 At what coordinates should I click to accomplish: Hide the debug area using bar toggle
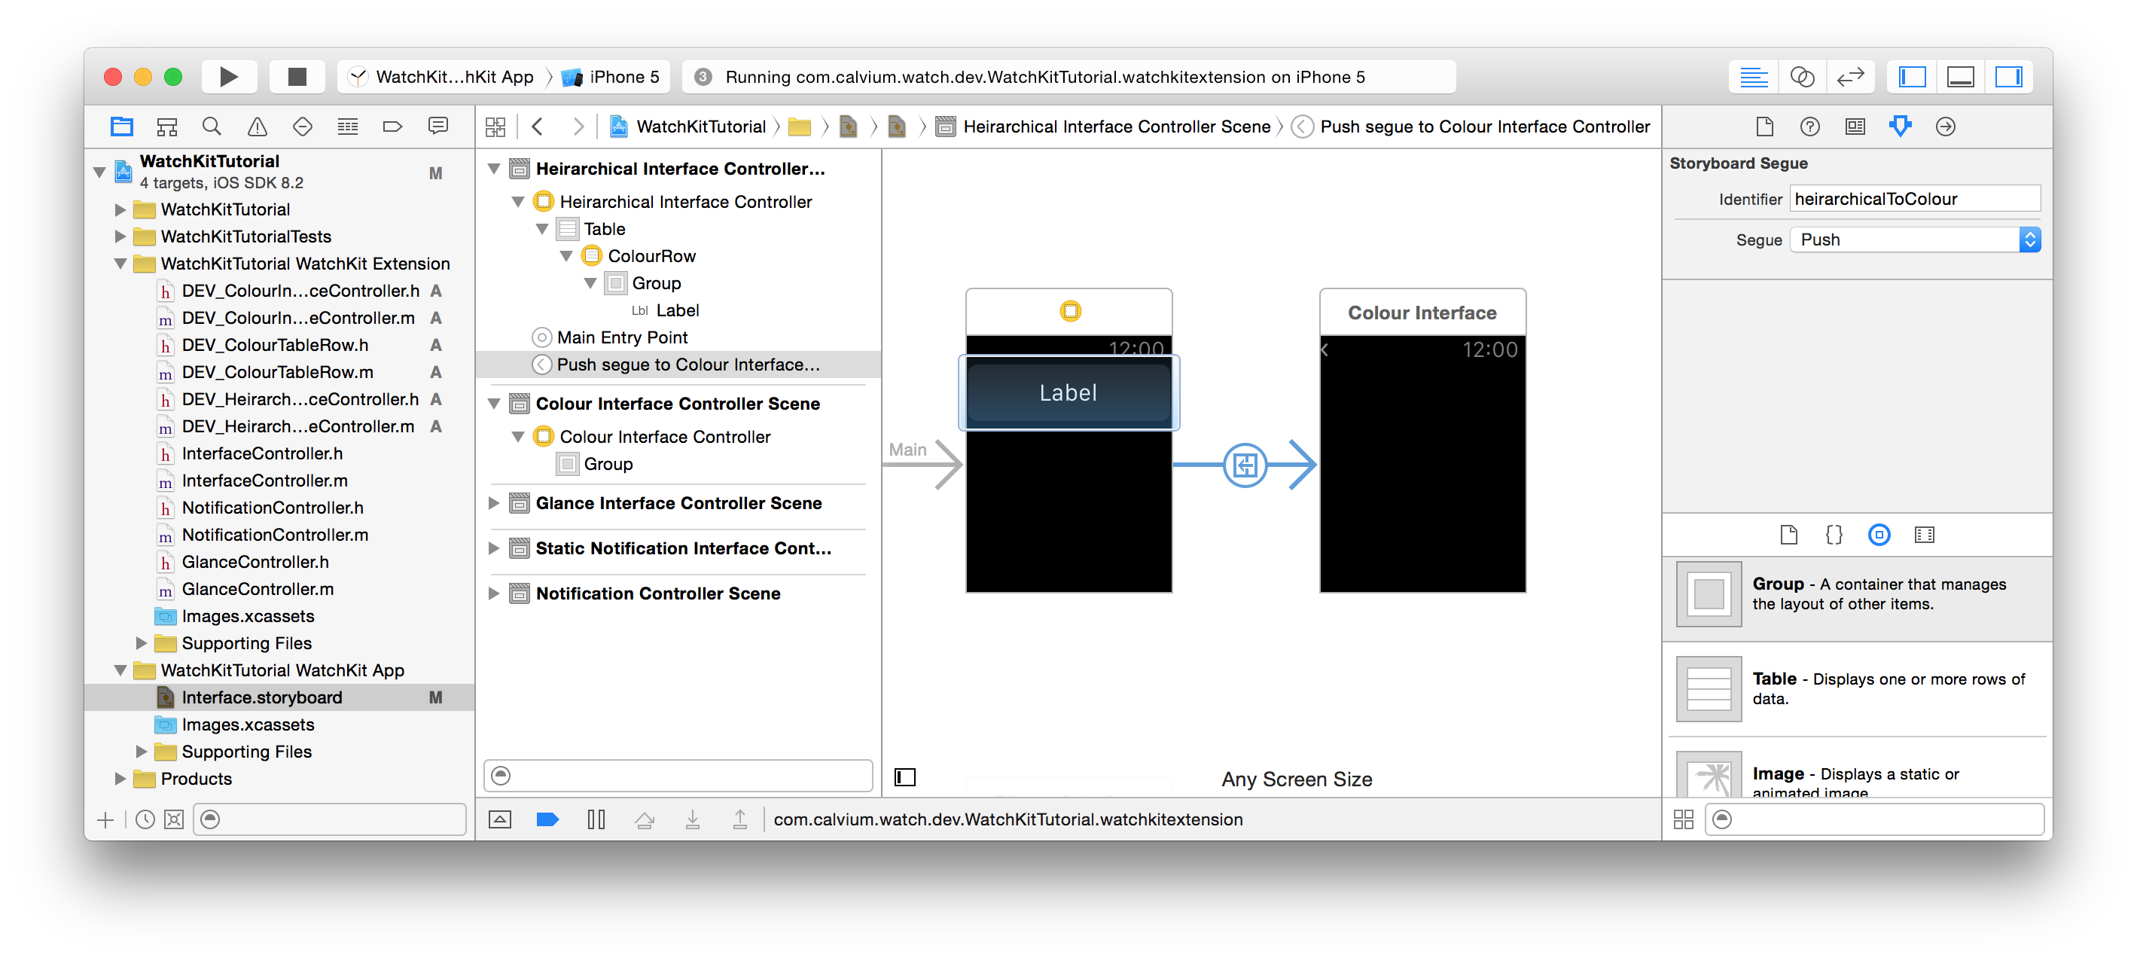(500, 820)
